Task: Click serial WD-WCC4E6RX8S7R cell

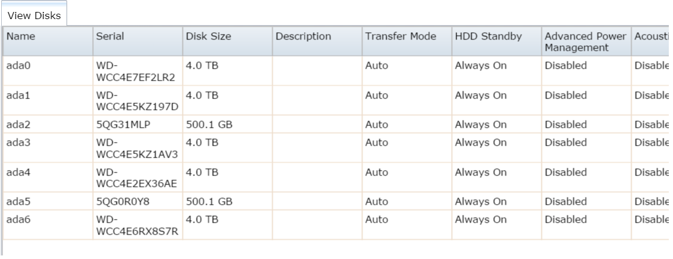Action: click(130, 226)
